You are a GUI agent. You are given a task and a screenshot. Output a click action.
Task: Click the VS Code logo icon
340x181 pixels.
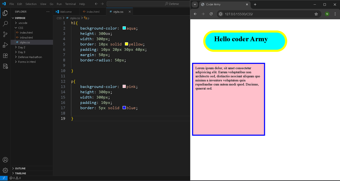click(x=4, y=4)
